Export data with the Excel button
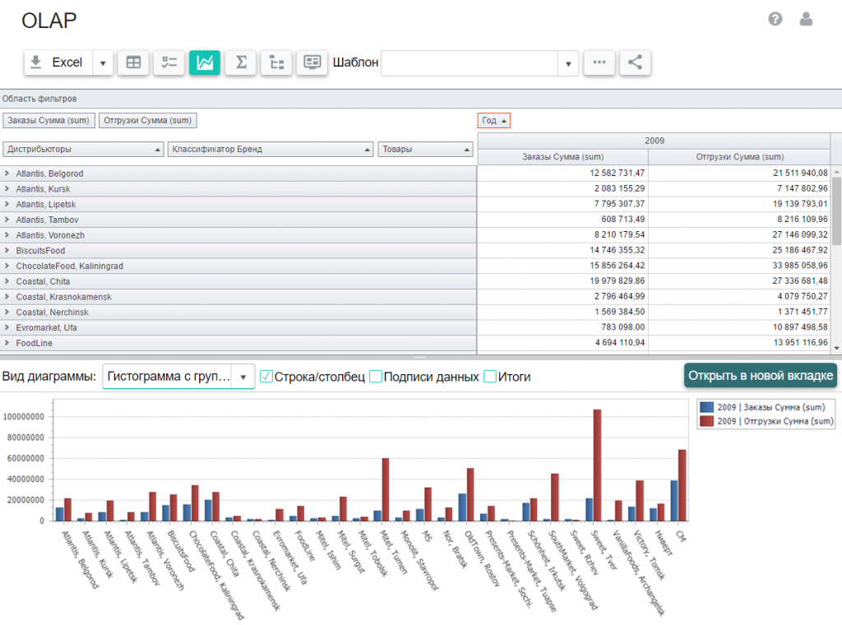The height and width of the screenshot is (625, 842). point(58,62)
